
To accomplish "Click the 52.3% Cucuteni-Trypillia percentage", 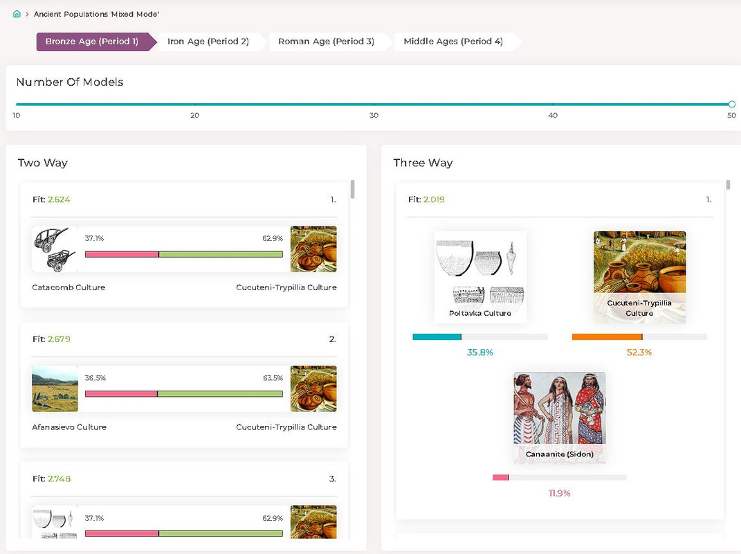I will click(639, 352).
